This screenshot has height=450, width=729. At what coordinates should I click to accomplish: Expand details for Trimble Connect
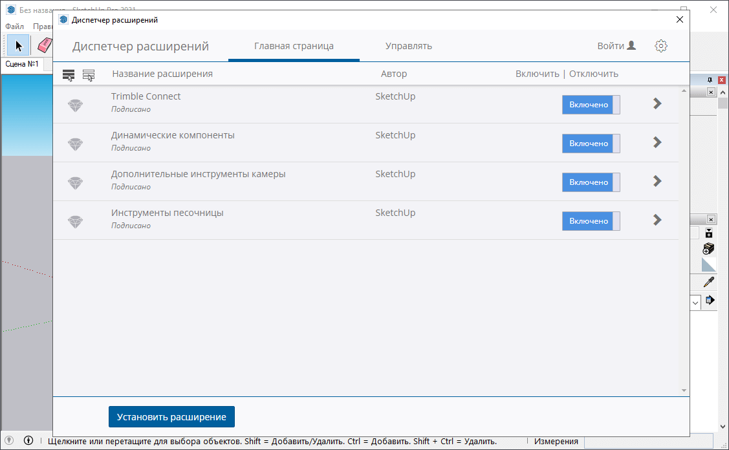click(x=657, y=103)
